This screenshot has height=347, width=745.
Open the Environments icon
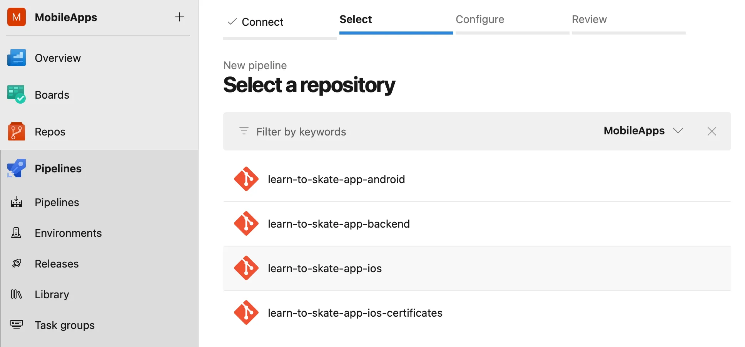pos(16,233)
